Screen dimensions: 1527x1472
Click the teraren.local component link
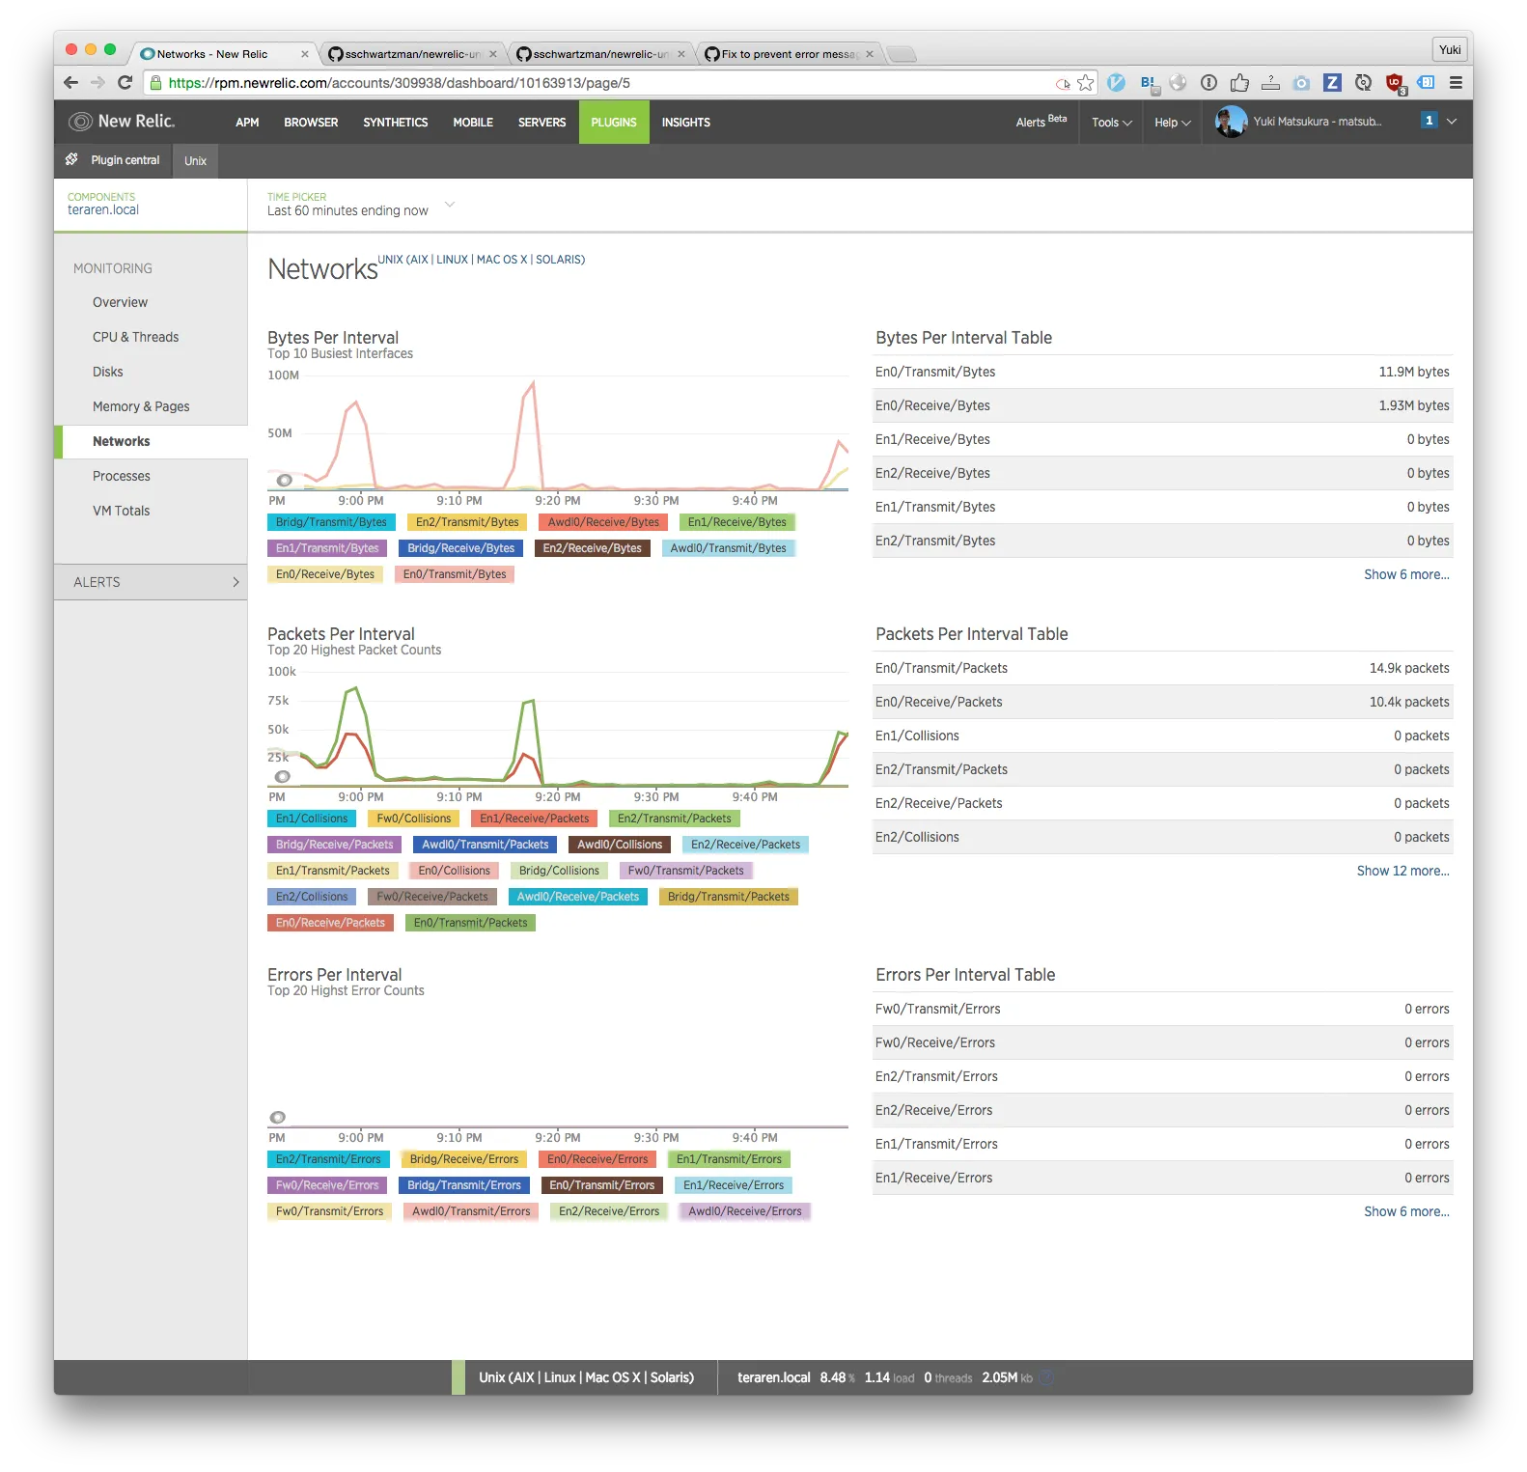103,209
